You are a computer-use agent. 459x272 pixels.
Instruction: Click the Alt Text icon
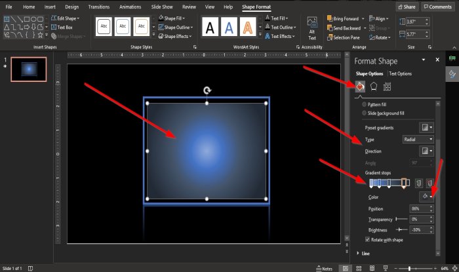point(312,28)
